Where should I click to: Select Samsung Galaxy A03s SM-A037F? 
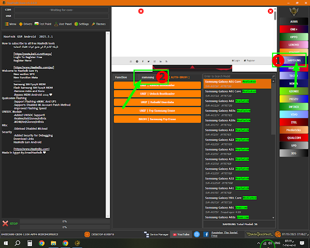[237, 113]
